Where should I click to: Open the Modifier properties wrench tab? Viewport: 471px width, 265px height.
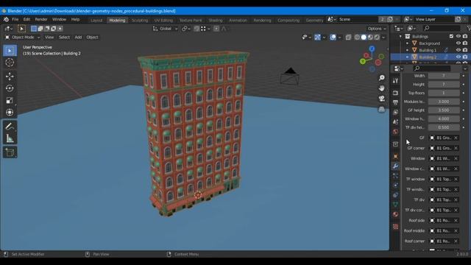(395, 166)
